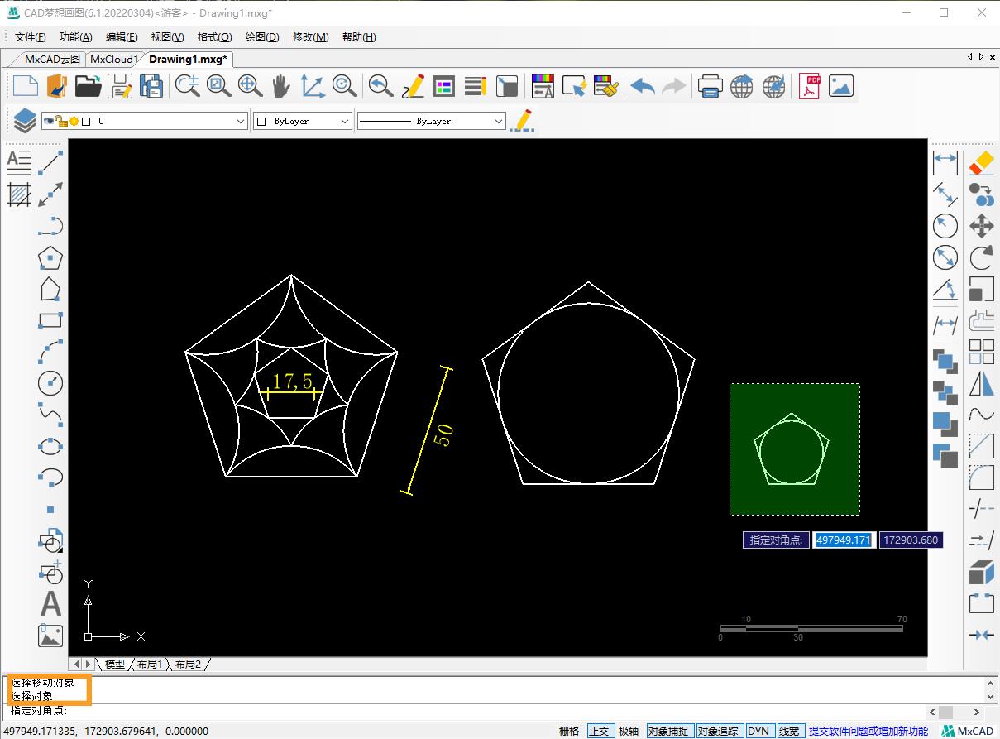Viewport: 1000px width, 739px height.
Task: Expand the layer 0 dropdown
Action: pos(241,121)
